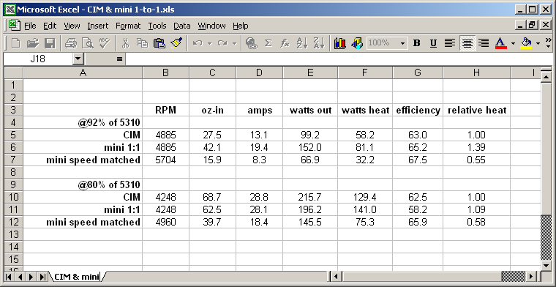Apply the fill color paint bucket
This screenshot has height=287, width=556.
pyautogui.click(x=526, y=43)
